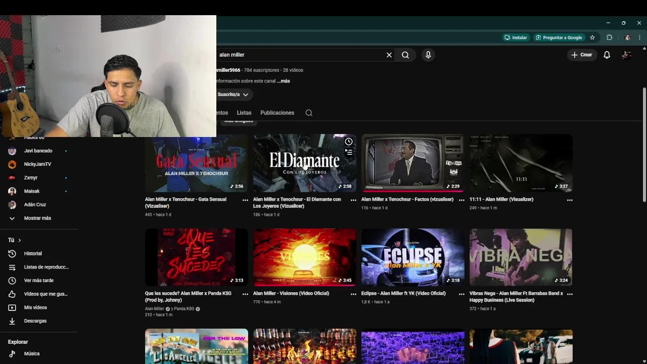The width and height of the screenshot is (647, 364).
Task: Click title Alan Miller - Visiones (Video Oficial)
Action: (291, 293)
